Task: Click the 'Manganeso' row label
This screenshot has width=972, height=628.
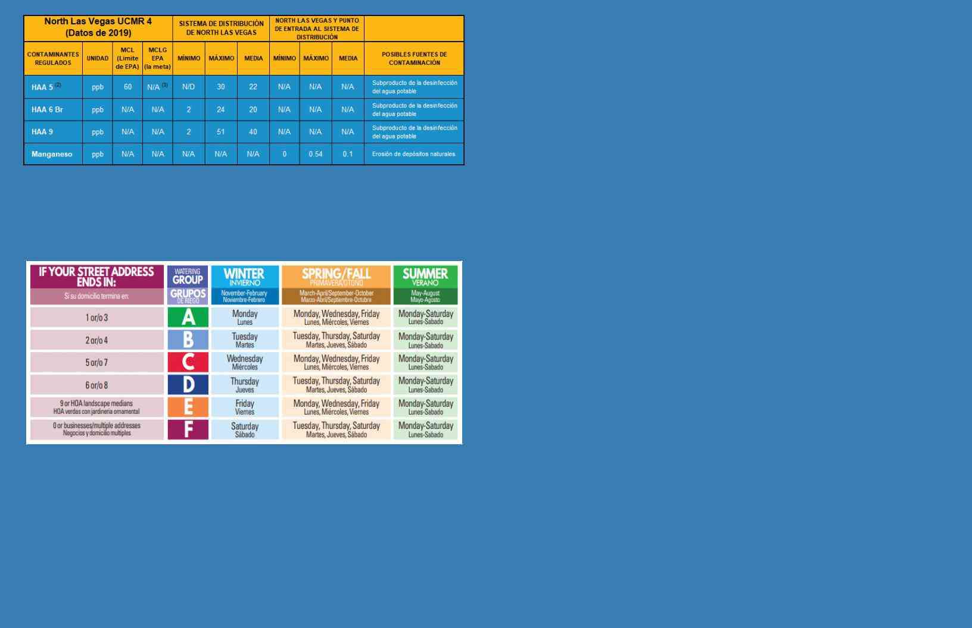Action: [x=53, y=154]
